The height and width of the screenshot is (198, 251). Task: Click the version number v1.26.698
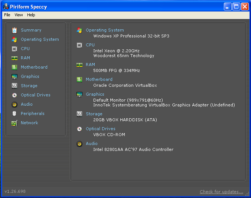(15, 191)
